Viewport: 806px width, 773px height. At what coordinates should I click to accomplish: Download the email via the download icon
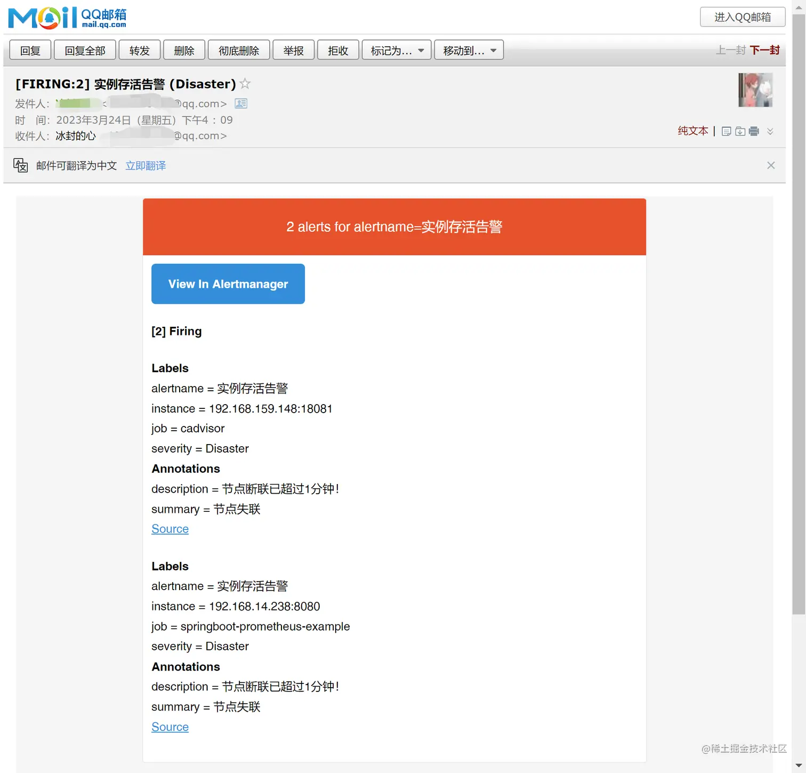(740, 131)
